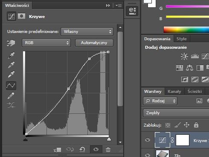Open the 3D panel icon in dock
This screenshot has height=157, width=209.
[x=132, y=11]
